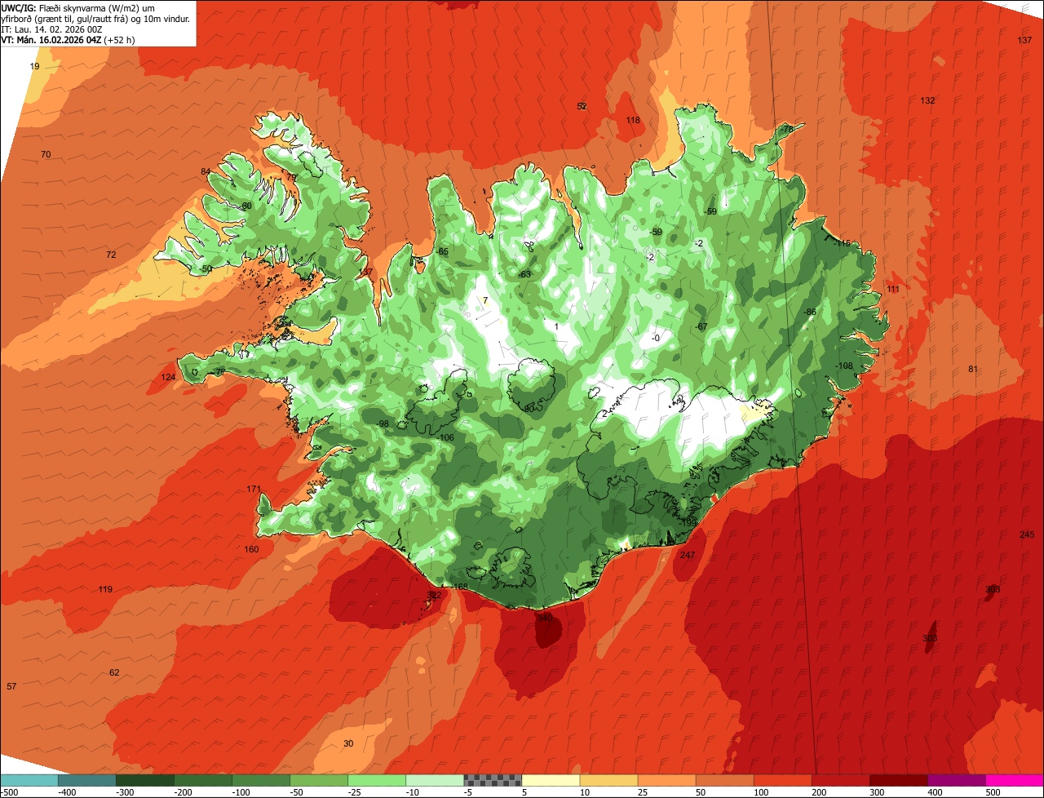Select the legend swatch between -400 and -300
This screenshot has height=798, width=1044.
(x=87, y=780)
